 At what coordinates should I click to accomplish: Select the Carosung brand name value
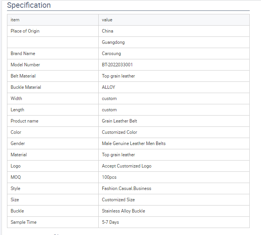tap(111, 54)
